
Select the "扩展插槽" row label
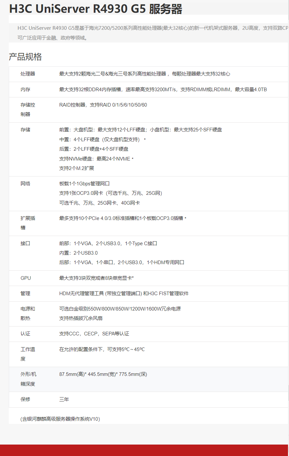(x=28, y=223)
